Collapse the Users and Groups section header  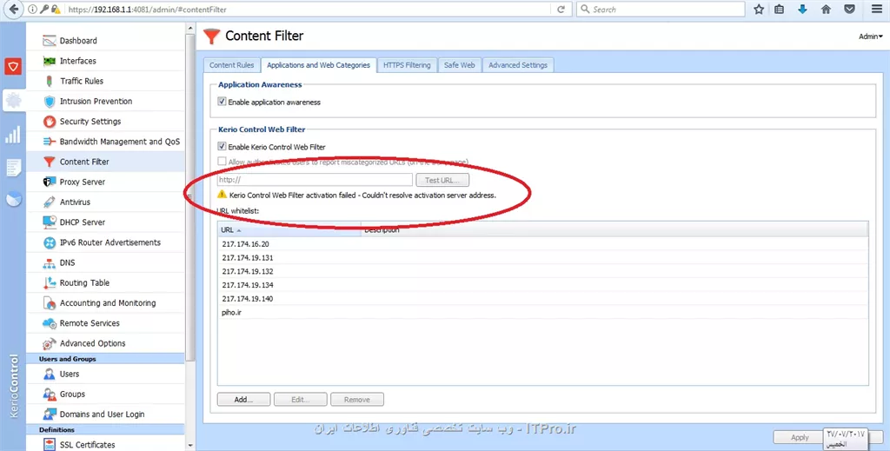[105, 359]
